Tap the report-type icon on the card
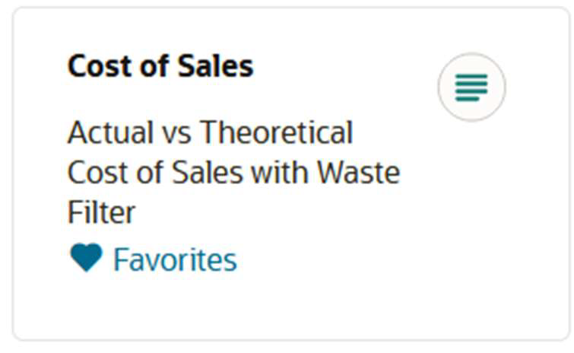Screen dimensions: 574x353 point(471,87)
